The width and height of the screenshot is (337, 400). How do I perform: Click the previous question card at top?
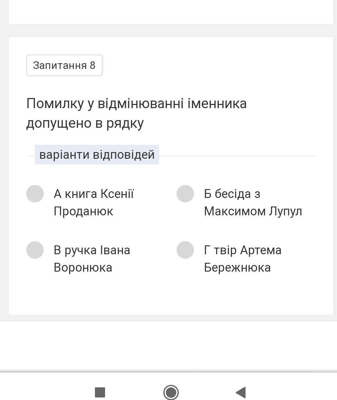point(171,11)
